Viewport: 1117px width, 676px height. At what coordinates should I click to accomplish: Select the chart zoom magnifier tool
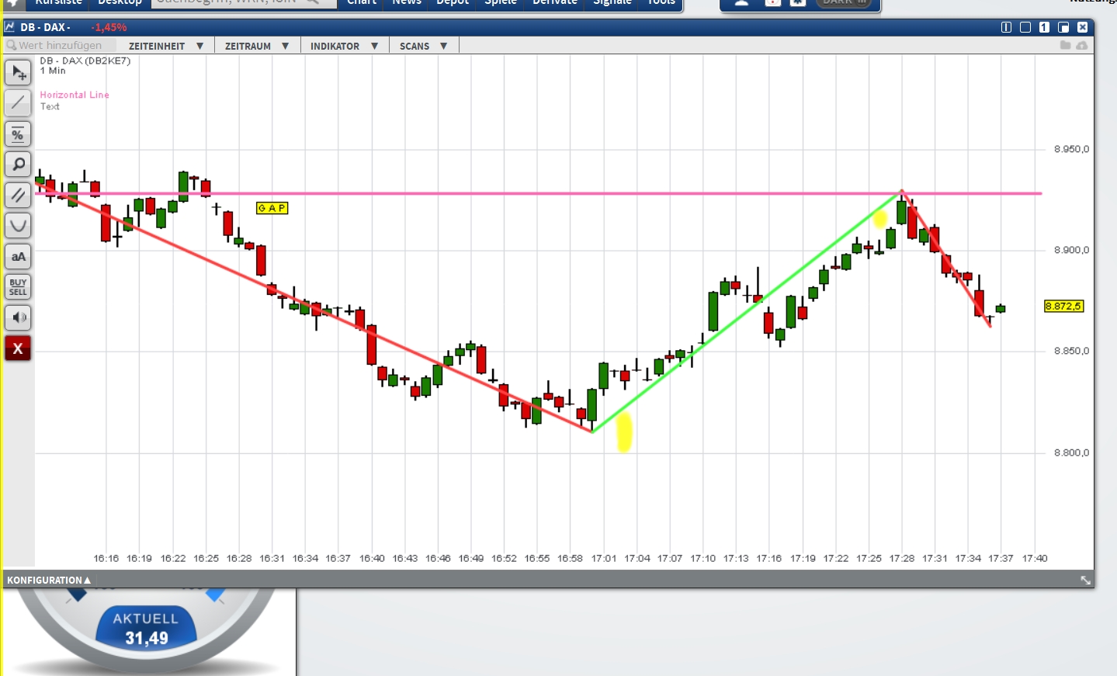point(17,164)
